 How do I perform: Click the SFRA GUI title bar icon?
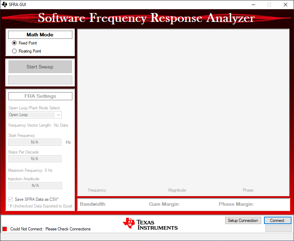click(4, 4)
